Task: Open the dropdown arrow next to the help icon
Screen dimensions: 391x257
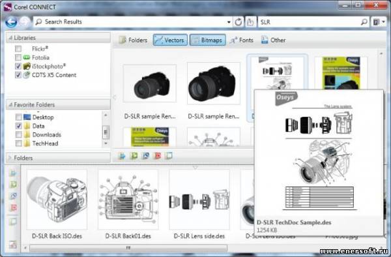Action: [x=384, y=22]
